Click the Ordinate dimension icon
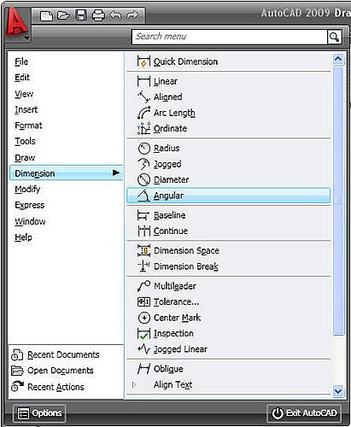 (x=143, y=128)
